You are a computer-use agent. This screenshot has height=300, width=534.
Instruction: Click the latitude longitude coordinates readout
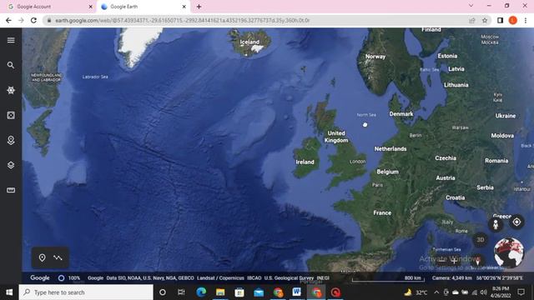point(500,277)
